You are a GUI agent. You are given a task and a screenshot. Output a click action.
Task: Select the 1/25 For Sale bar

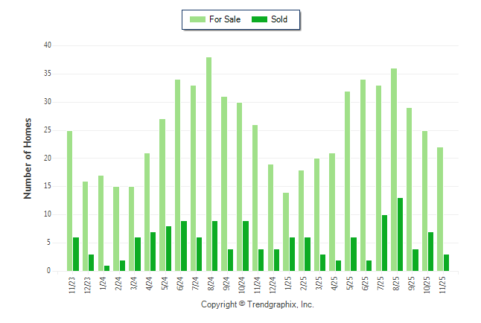pyautogui.click(x=286, y=231)
